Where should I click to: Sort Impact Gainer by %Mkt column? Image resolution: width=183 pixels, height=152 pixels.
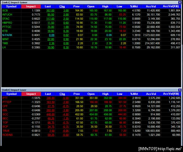pyautogui.click(x=134, y=6)
